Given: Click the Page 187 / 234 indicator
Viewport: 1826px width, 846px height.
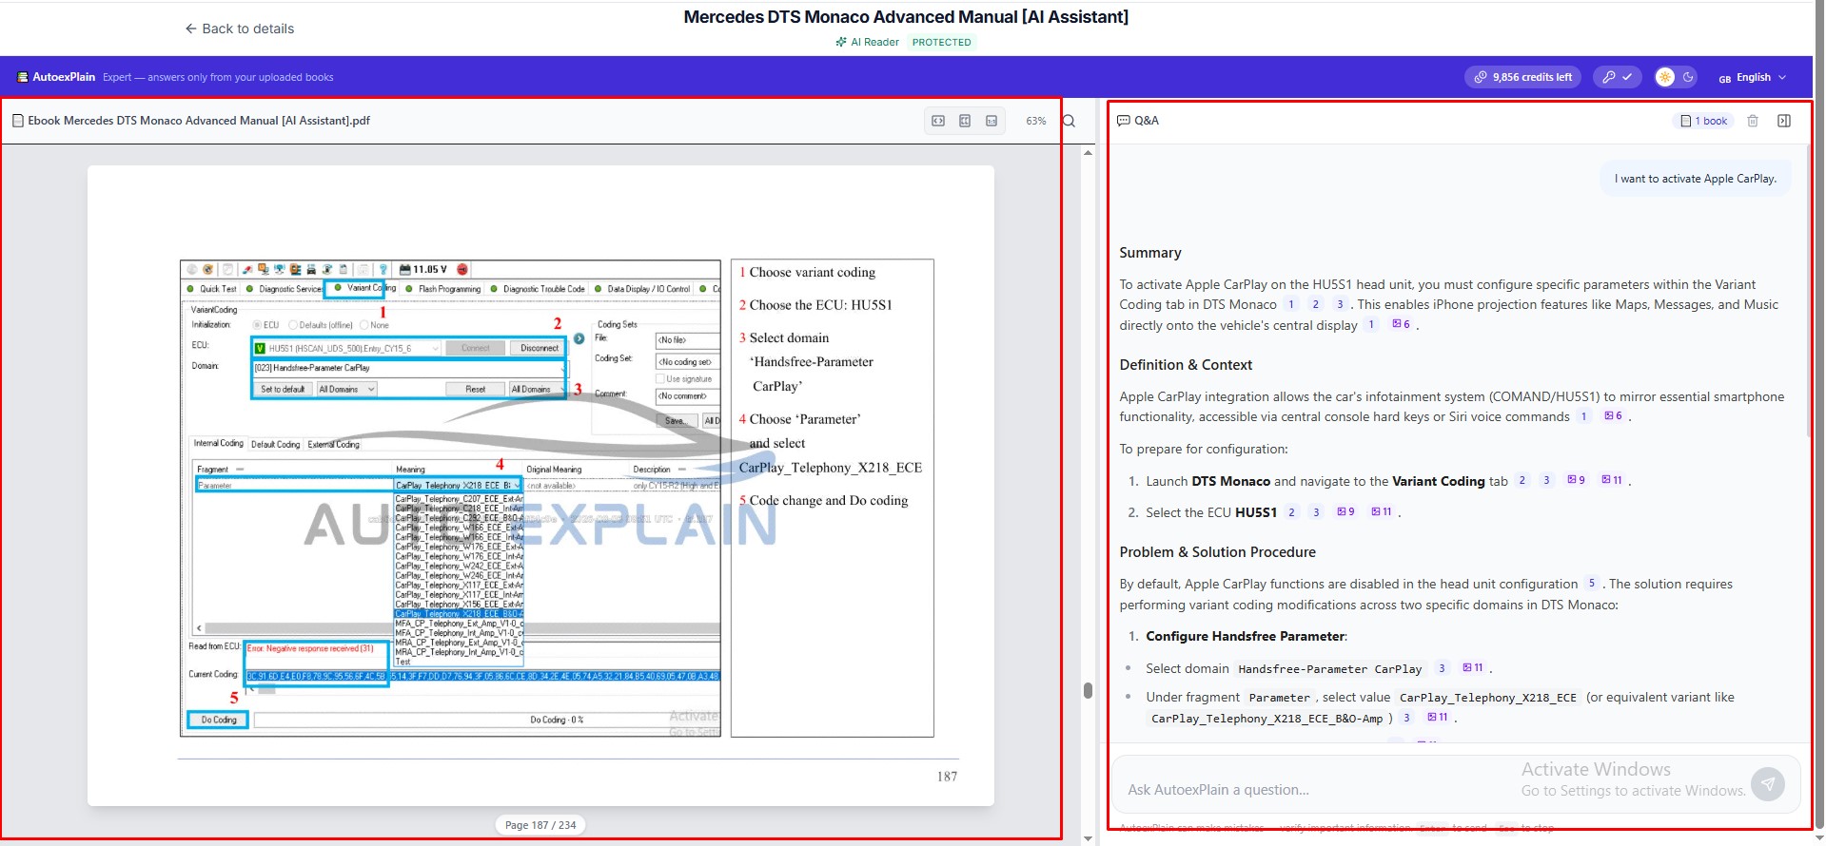Looking at the screenshot, I should click(540, 825).
